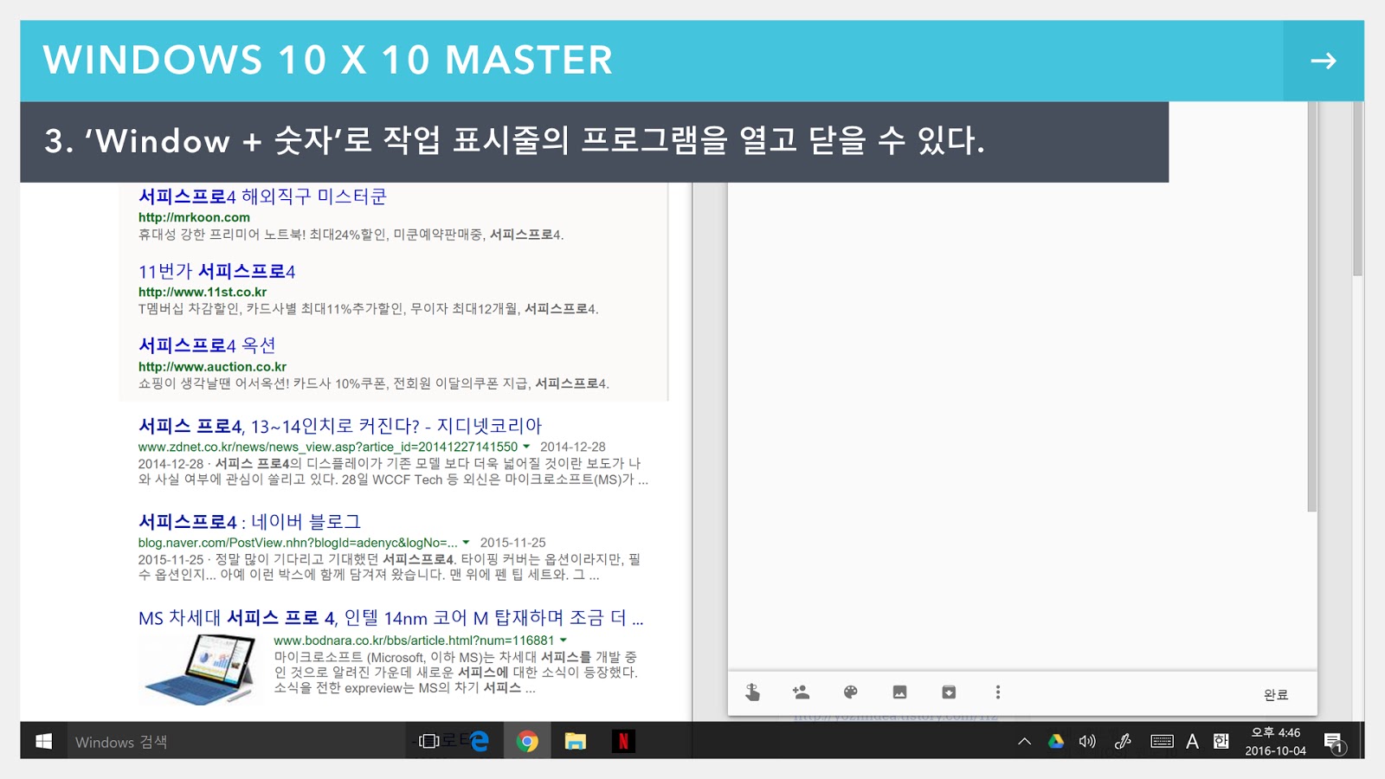Archive the note
The image size is (1385, 779).
(x=949, y=692)
